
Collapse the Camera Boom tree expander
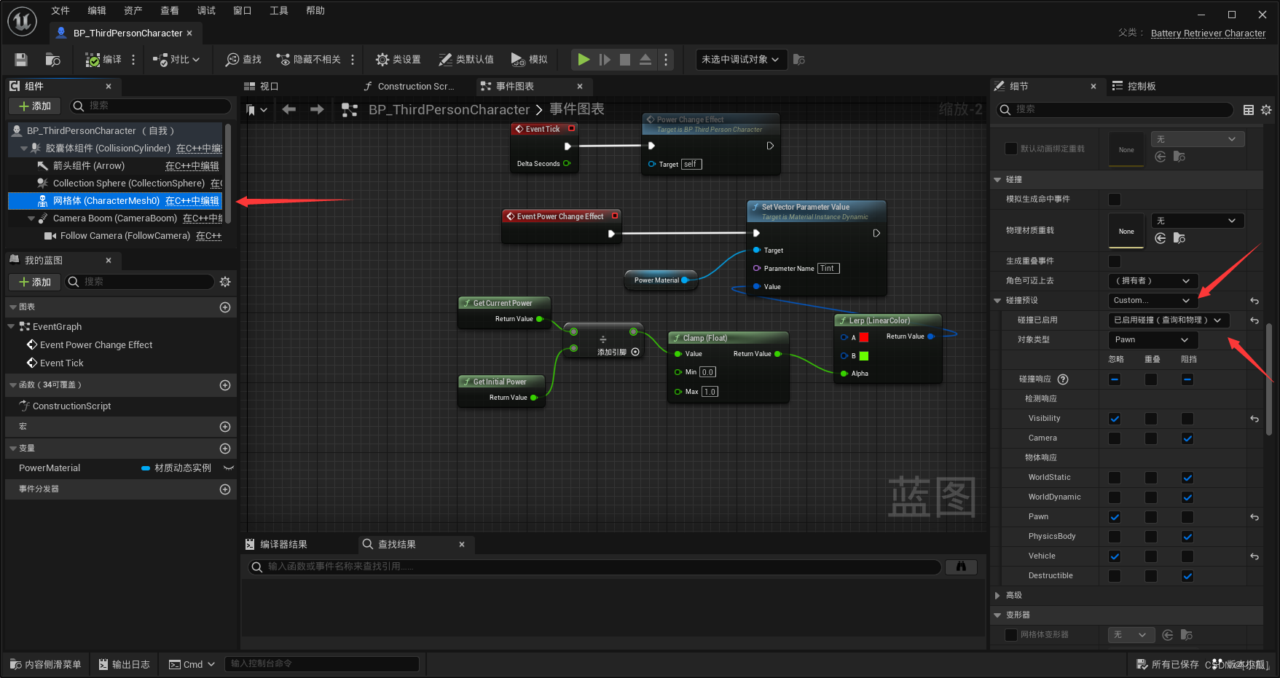click(x=31, y=218)
